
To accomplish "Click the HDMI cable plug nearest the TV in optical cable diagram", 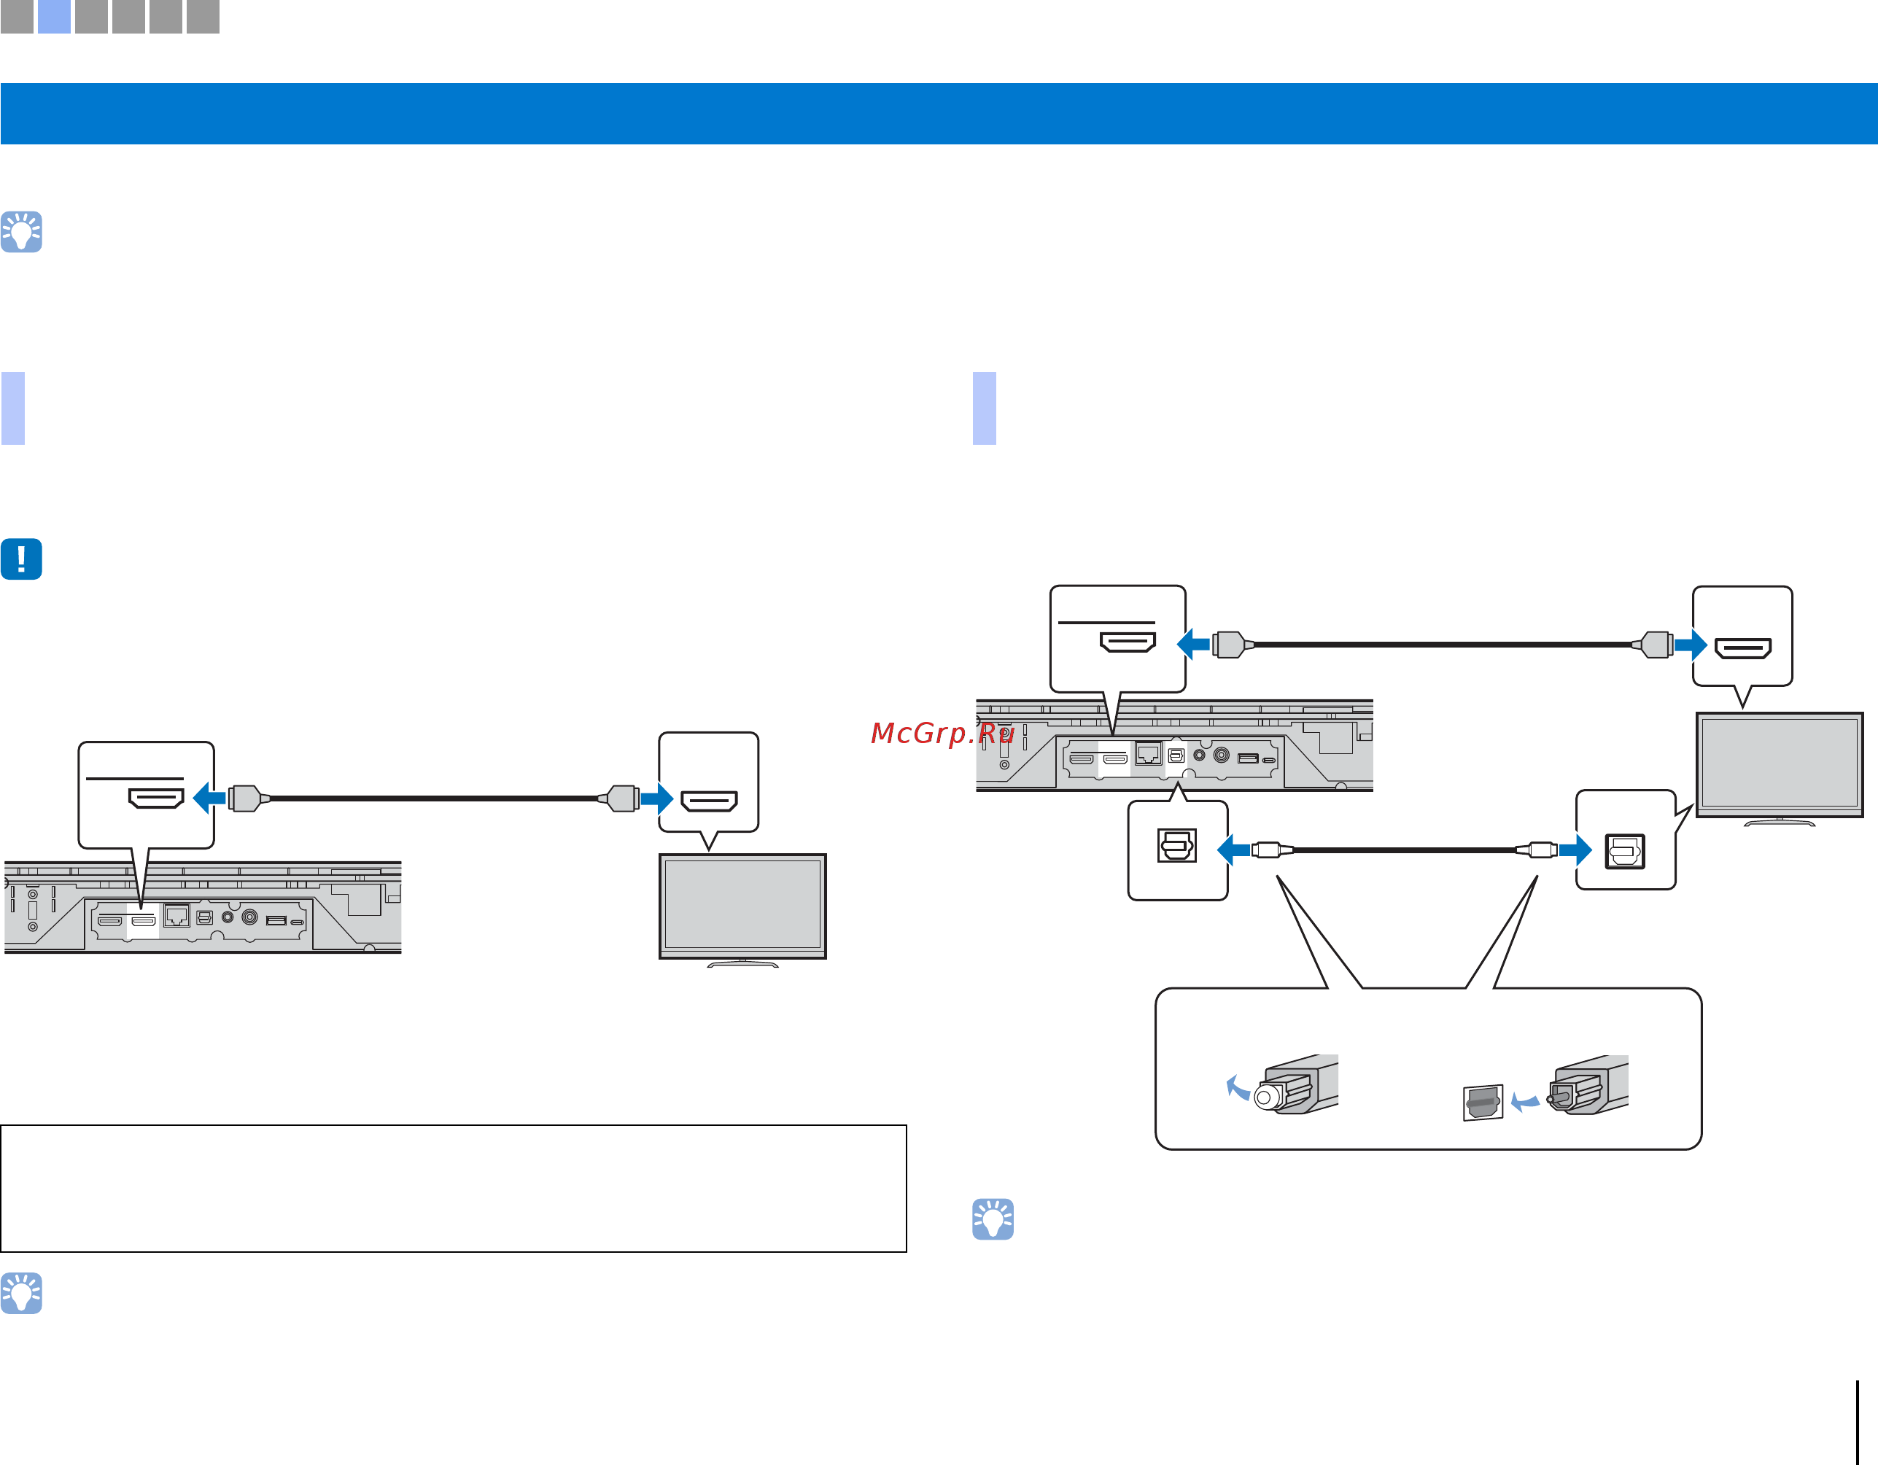I will pos(1653,644).
